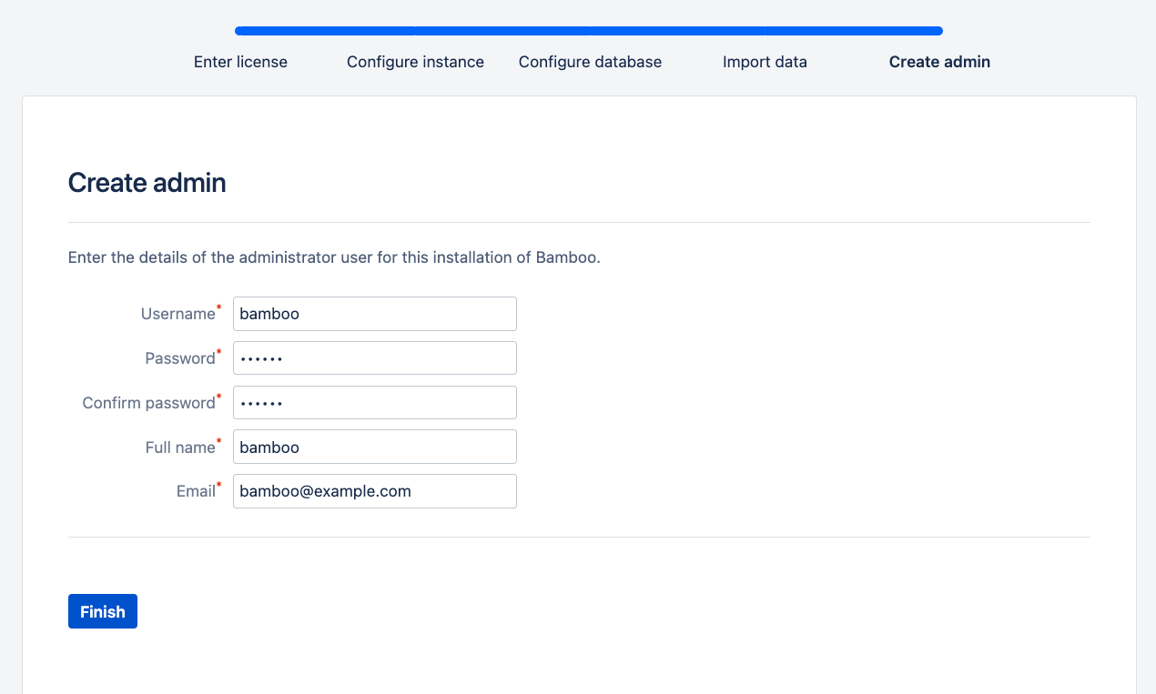The width and height of the screenshot is (1156, 694).
Task: Select the Import data step
Action: click(x=765, y=62)
